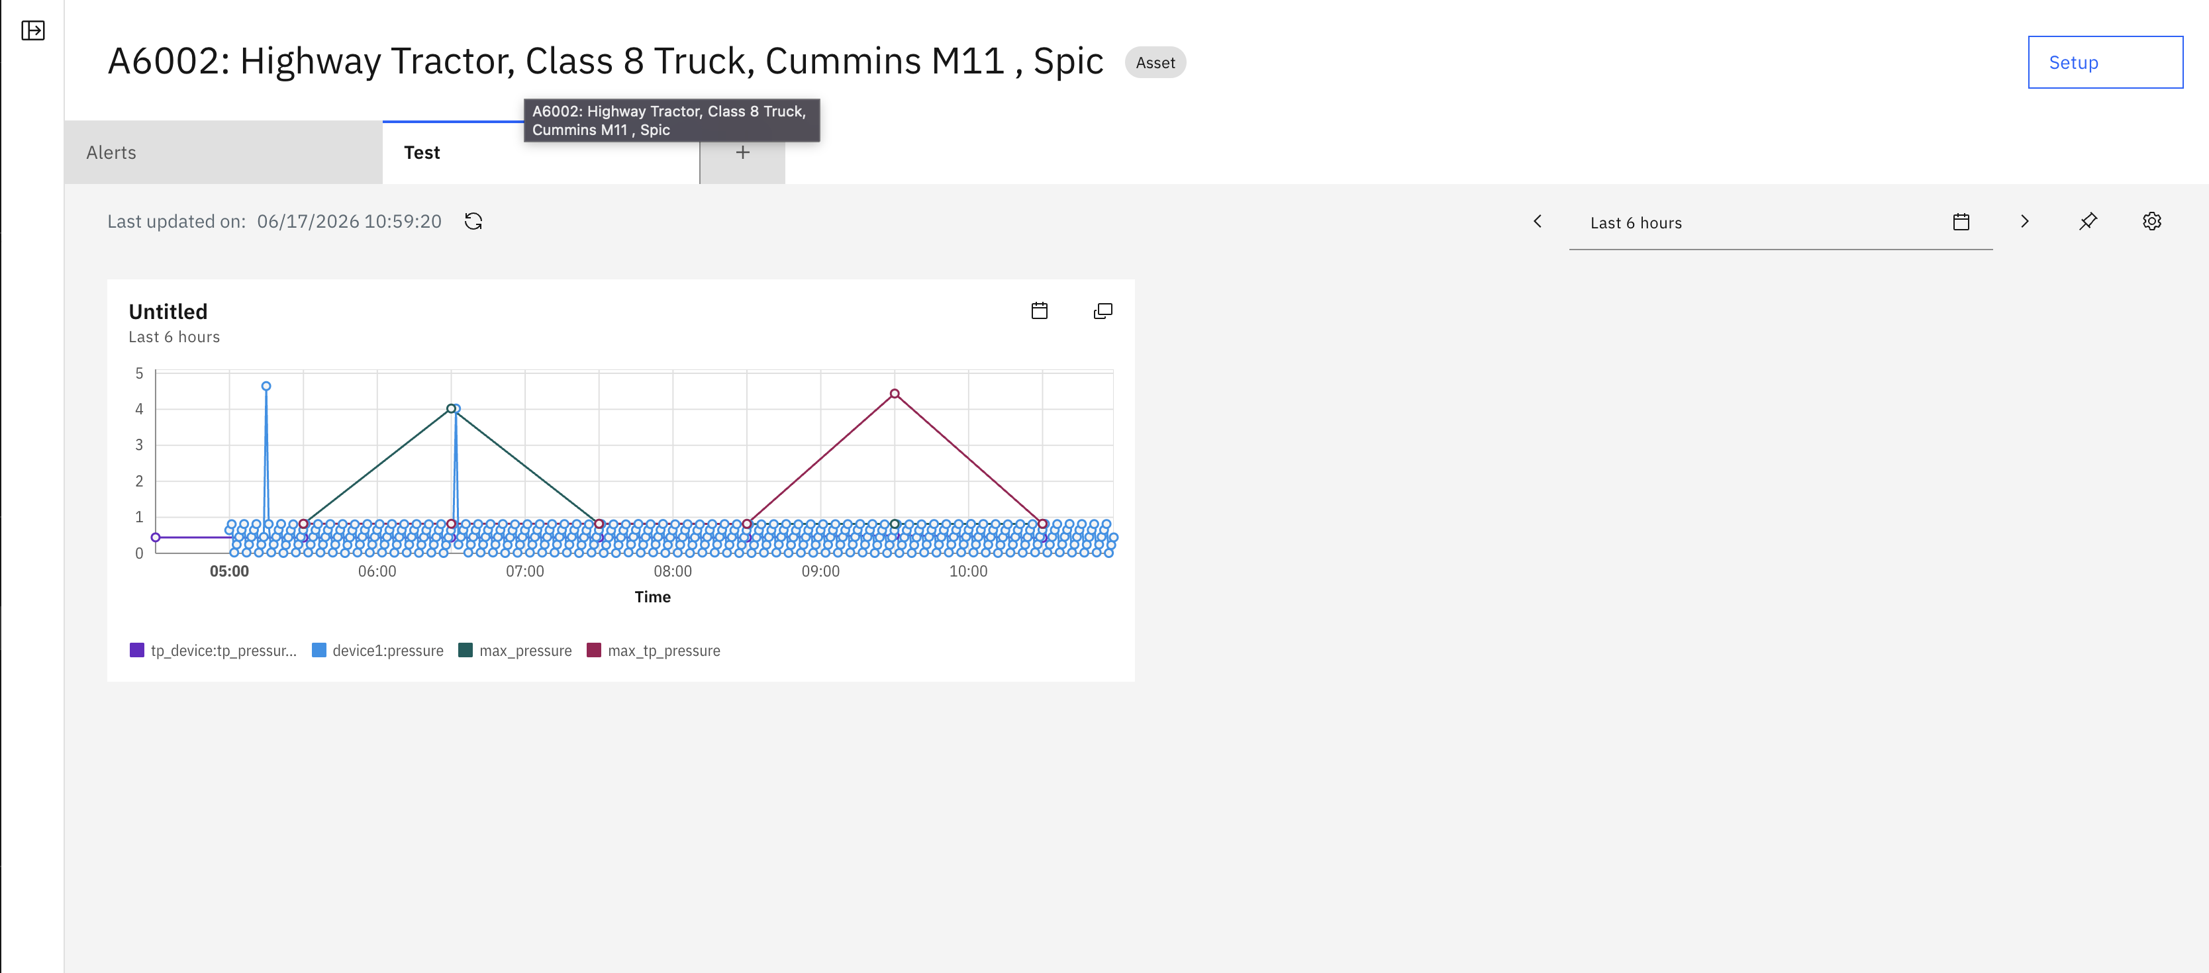2209x973 pixels.
Task: Go to previous time range
Action: click(x=1538, y=221)
